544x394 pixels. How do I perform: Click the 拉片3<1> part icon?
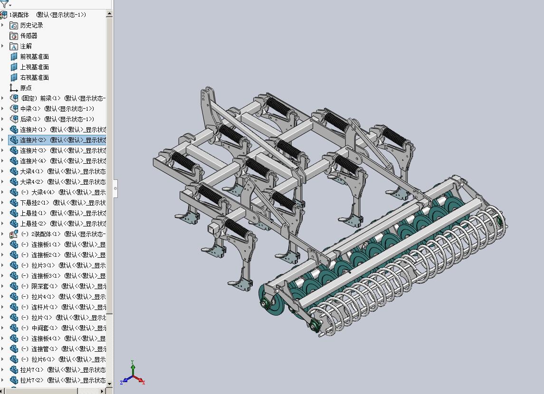(x=14, y=265)
